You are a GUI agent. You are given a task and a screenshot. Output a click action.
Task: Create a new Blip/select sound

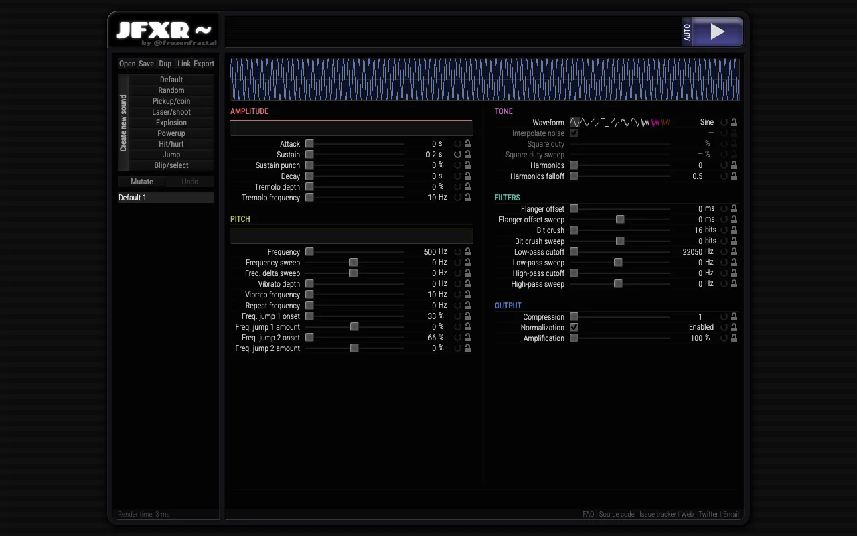pos(171,165)
